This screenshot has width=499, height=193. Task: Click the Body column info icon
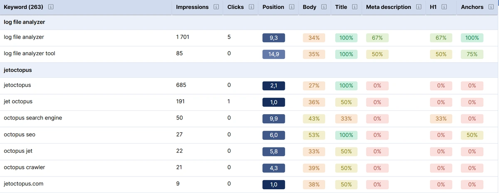(324, 7)
